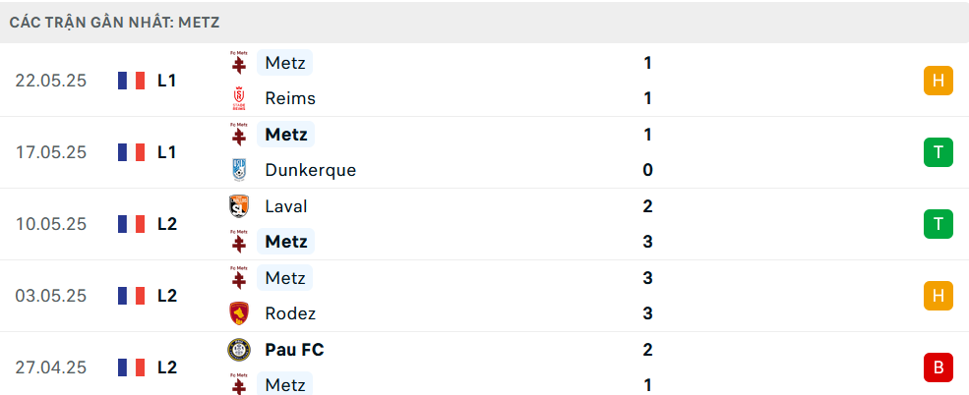Click the Metz crest in the Reims match
The width and height of the screenshot is (969, 395).
pos(238,63)
